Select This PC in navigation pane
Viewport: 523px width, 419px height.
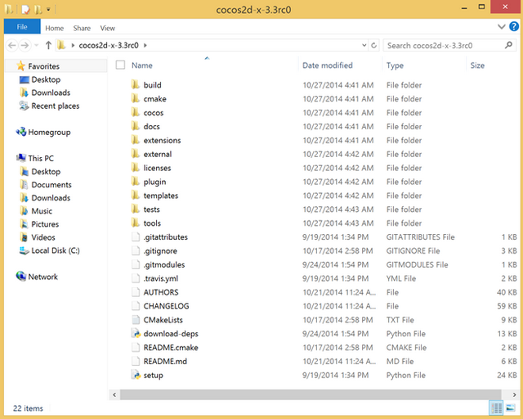41,158
